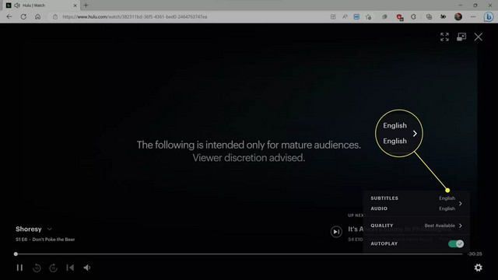Pause the video playback

click(x=19, y=268)
